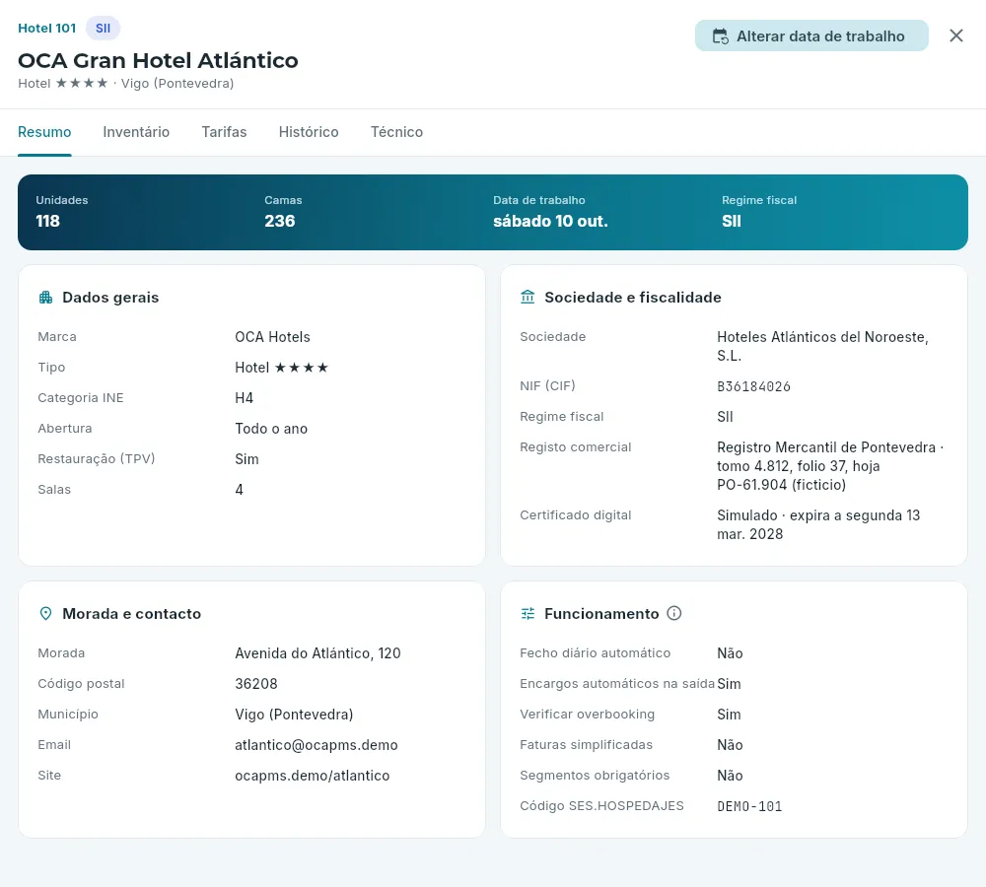This screenshot has height=887, width=986.
Task: Click the postal code 36208
Action: [256, 684]
